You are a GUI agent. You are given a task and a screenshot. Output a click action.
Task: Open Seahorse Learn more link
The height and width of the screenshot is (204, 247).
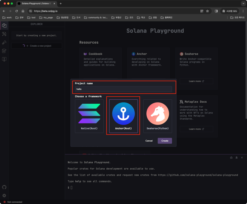(196, 81)
